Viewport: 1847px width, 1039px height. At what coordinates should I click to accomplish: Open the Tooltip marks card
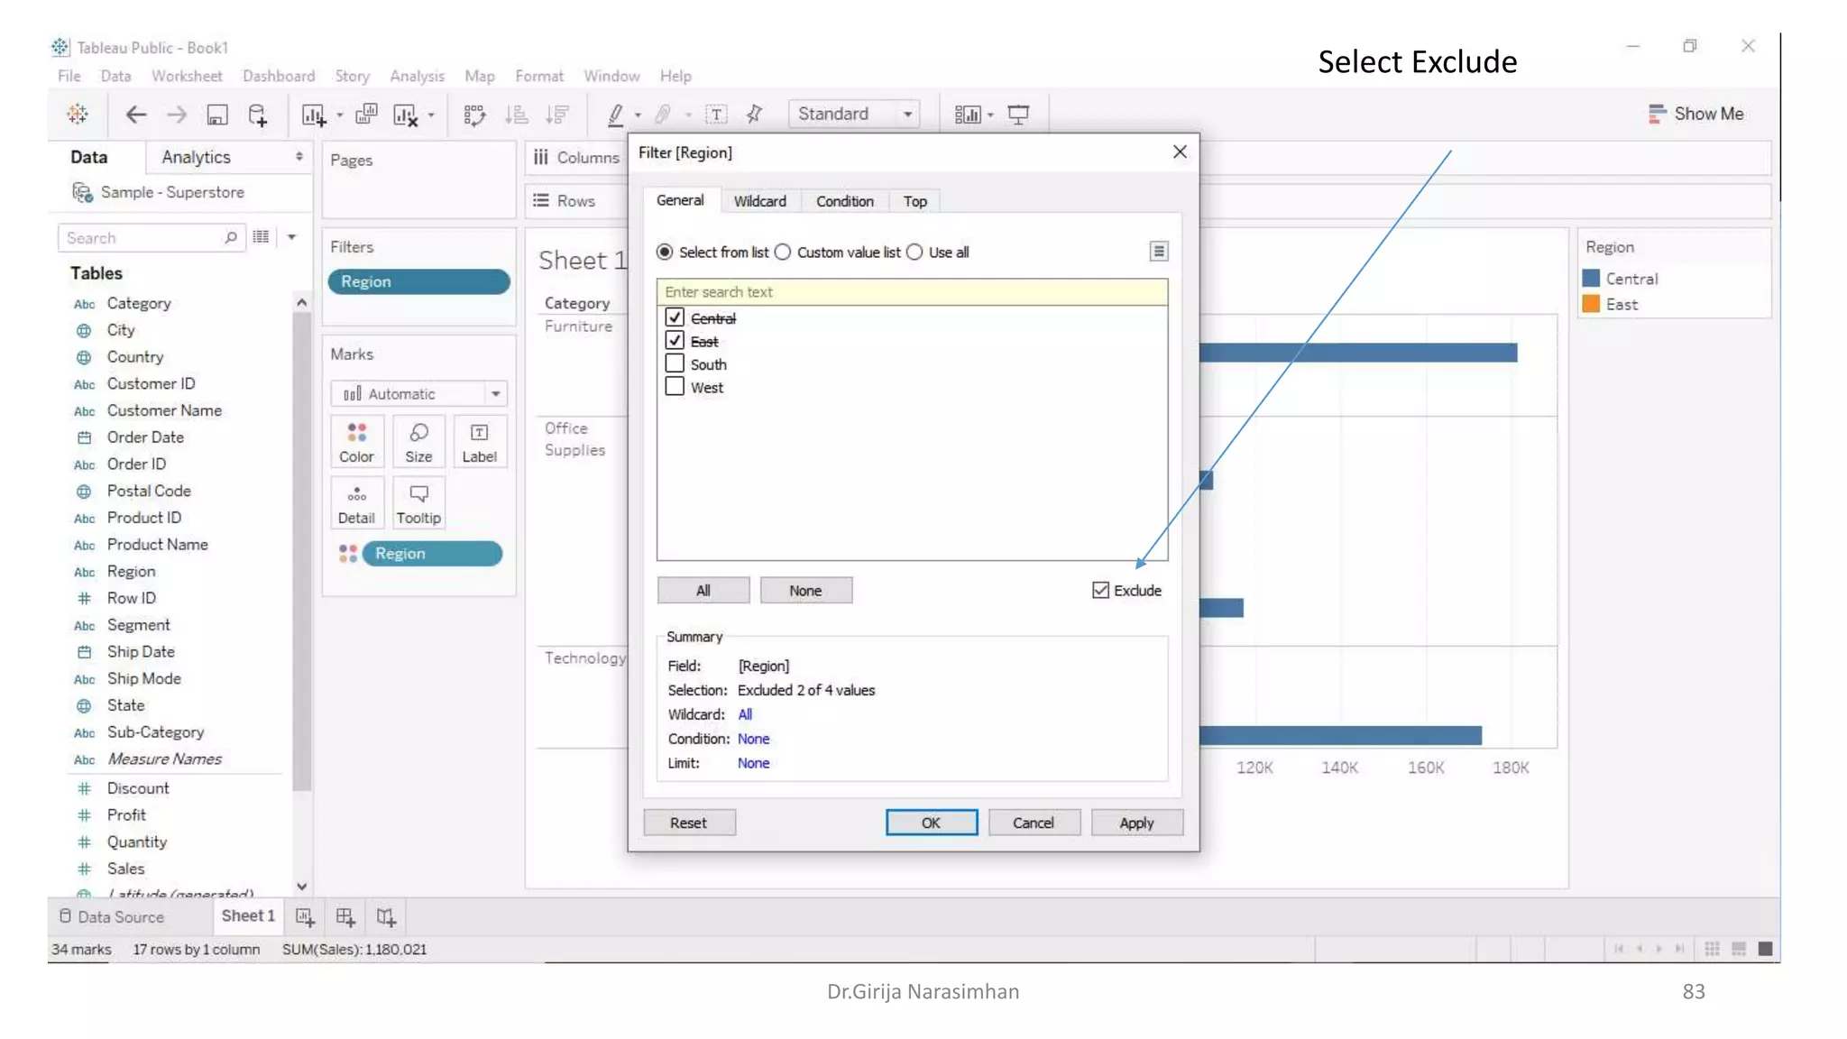[x=418, y=503]
